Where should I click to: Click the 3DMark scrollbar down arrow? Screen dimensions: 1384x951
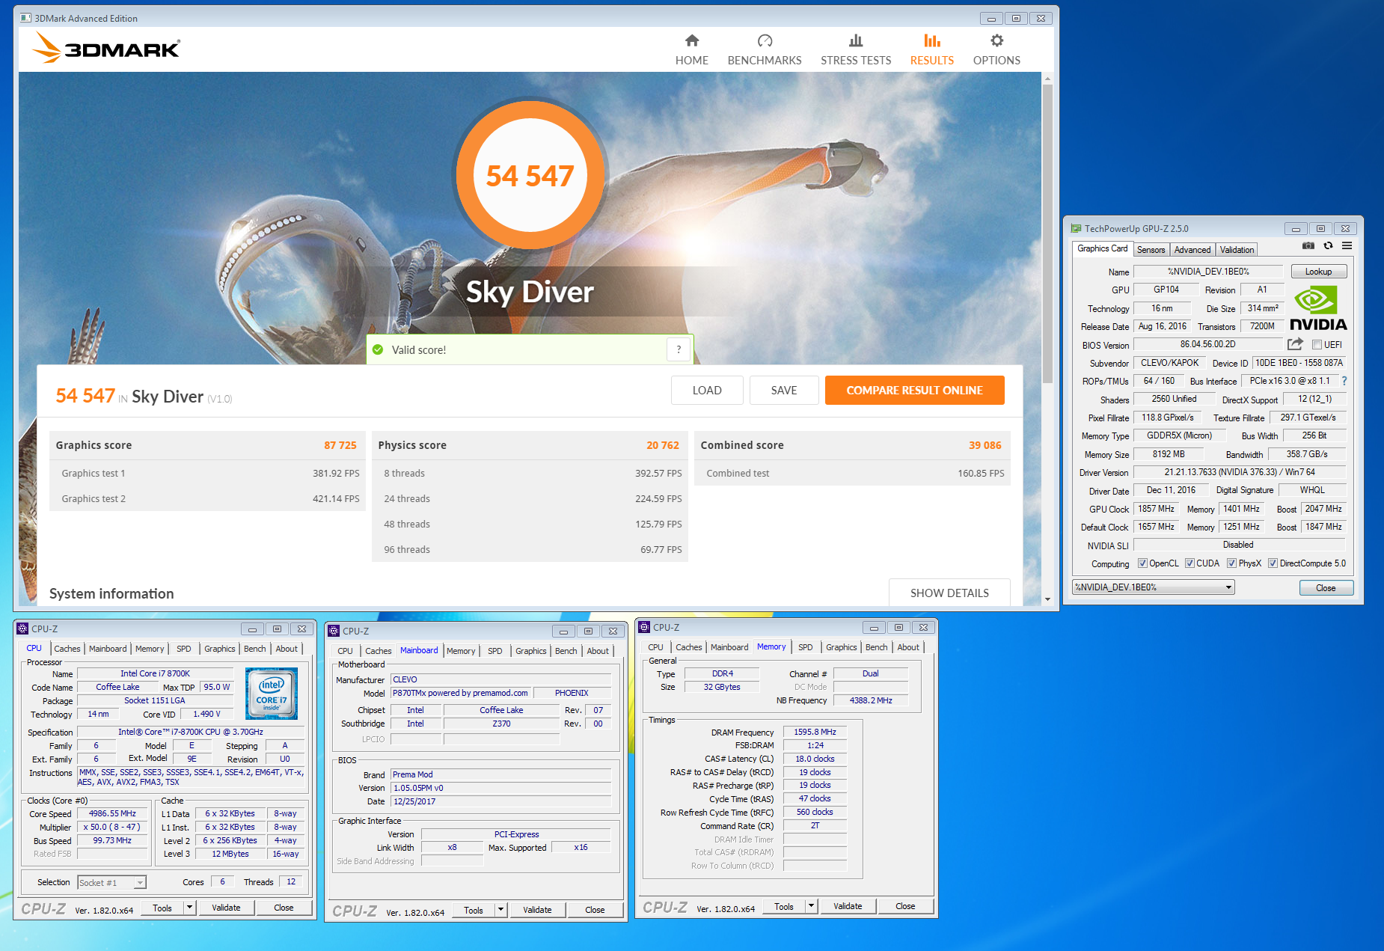point(1047,599)
